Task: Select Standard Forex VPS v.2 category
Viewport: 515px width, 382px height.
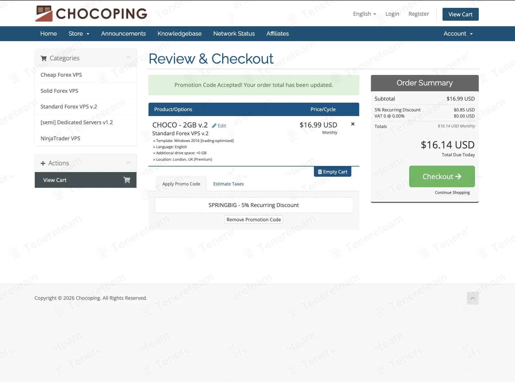Action: [86, 107]
